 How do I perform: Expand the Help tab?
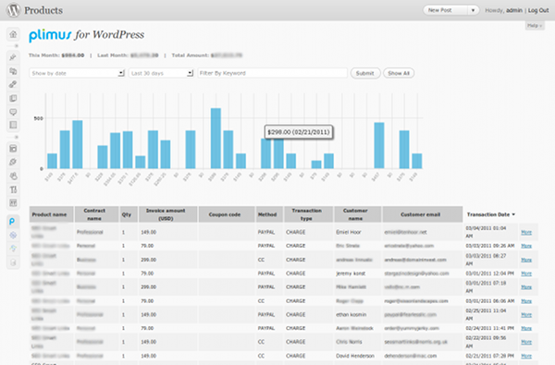535,26
